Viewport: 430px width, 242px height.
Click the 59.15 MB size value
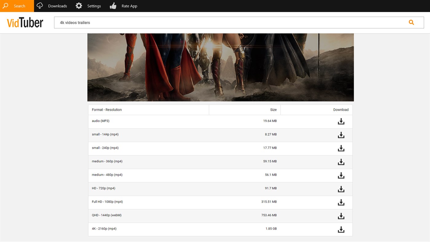click(x=270, y=161)
